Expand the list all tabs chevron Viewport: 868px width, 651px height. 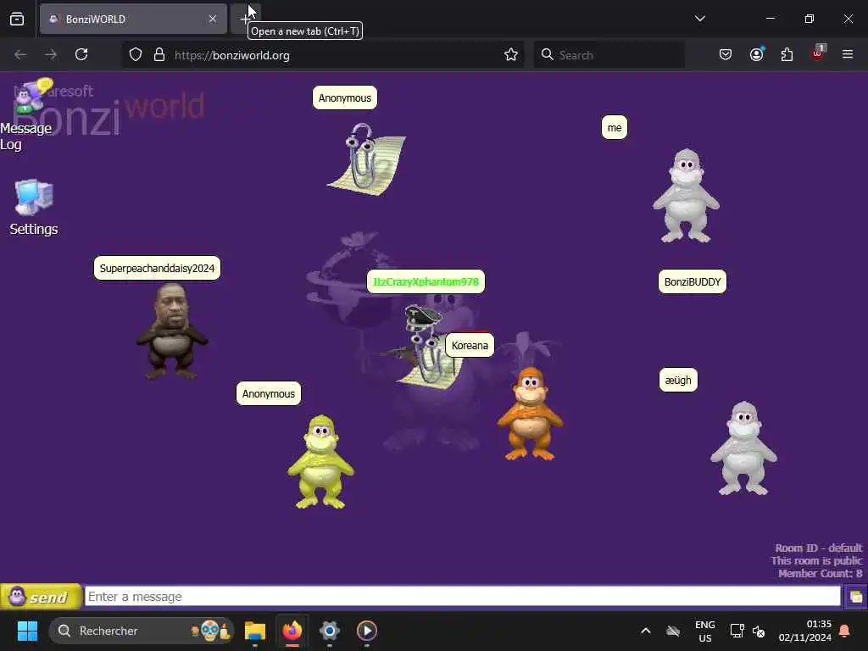(699, 19)
